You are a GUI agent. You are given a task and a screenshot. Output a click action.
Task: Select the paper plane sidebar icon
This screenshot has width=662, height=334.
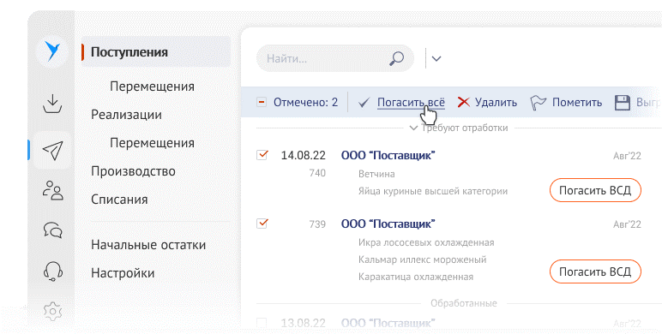click(x=52, y=150)
